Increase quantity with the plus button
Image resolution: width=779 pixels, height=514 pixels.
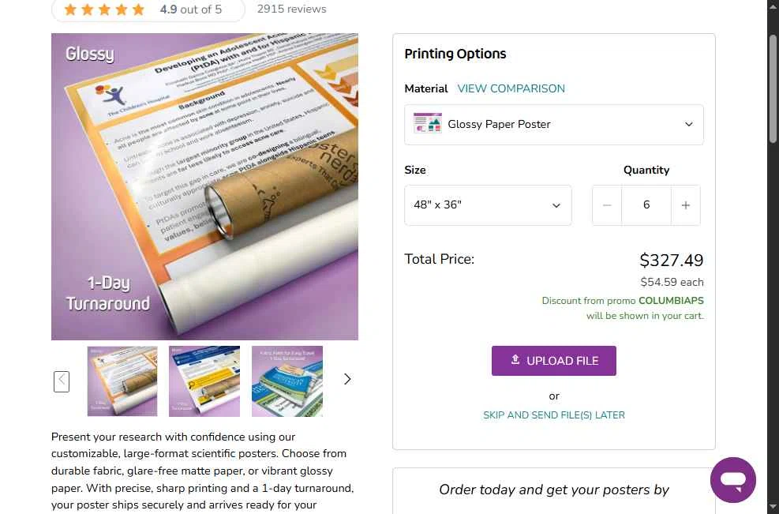pyautogui.click(x=685, y=205)
